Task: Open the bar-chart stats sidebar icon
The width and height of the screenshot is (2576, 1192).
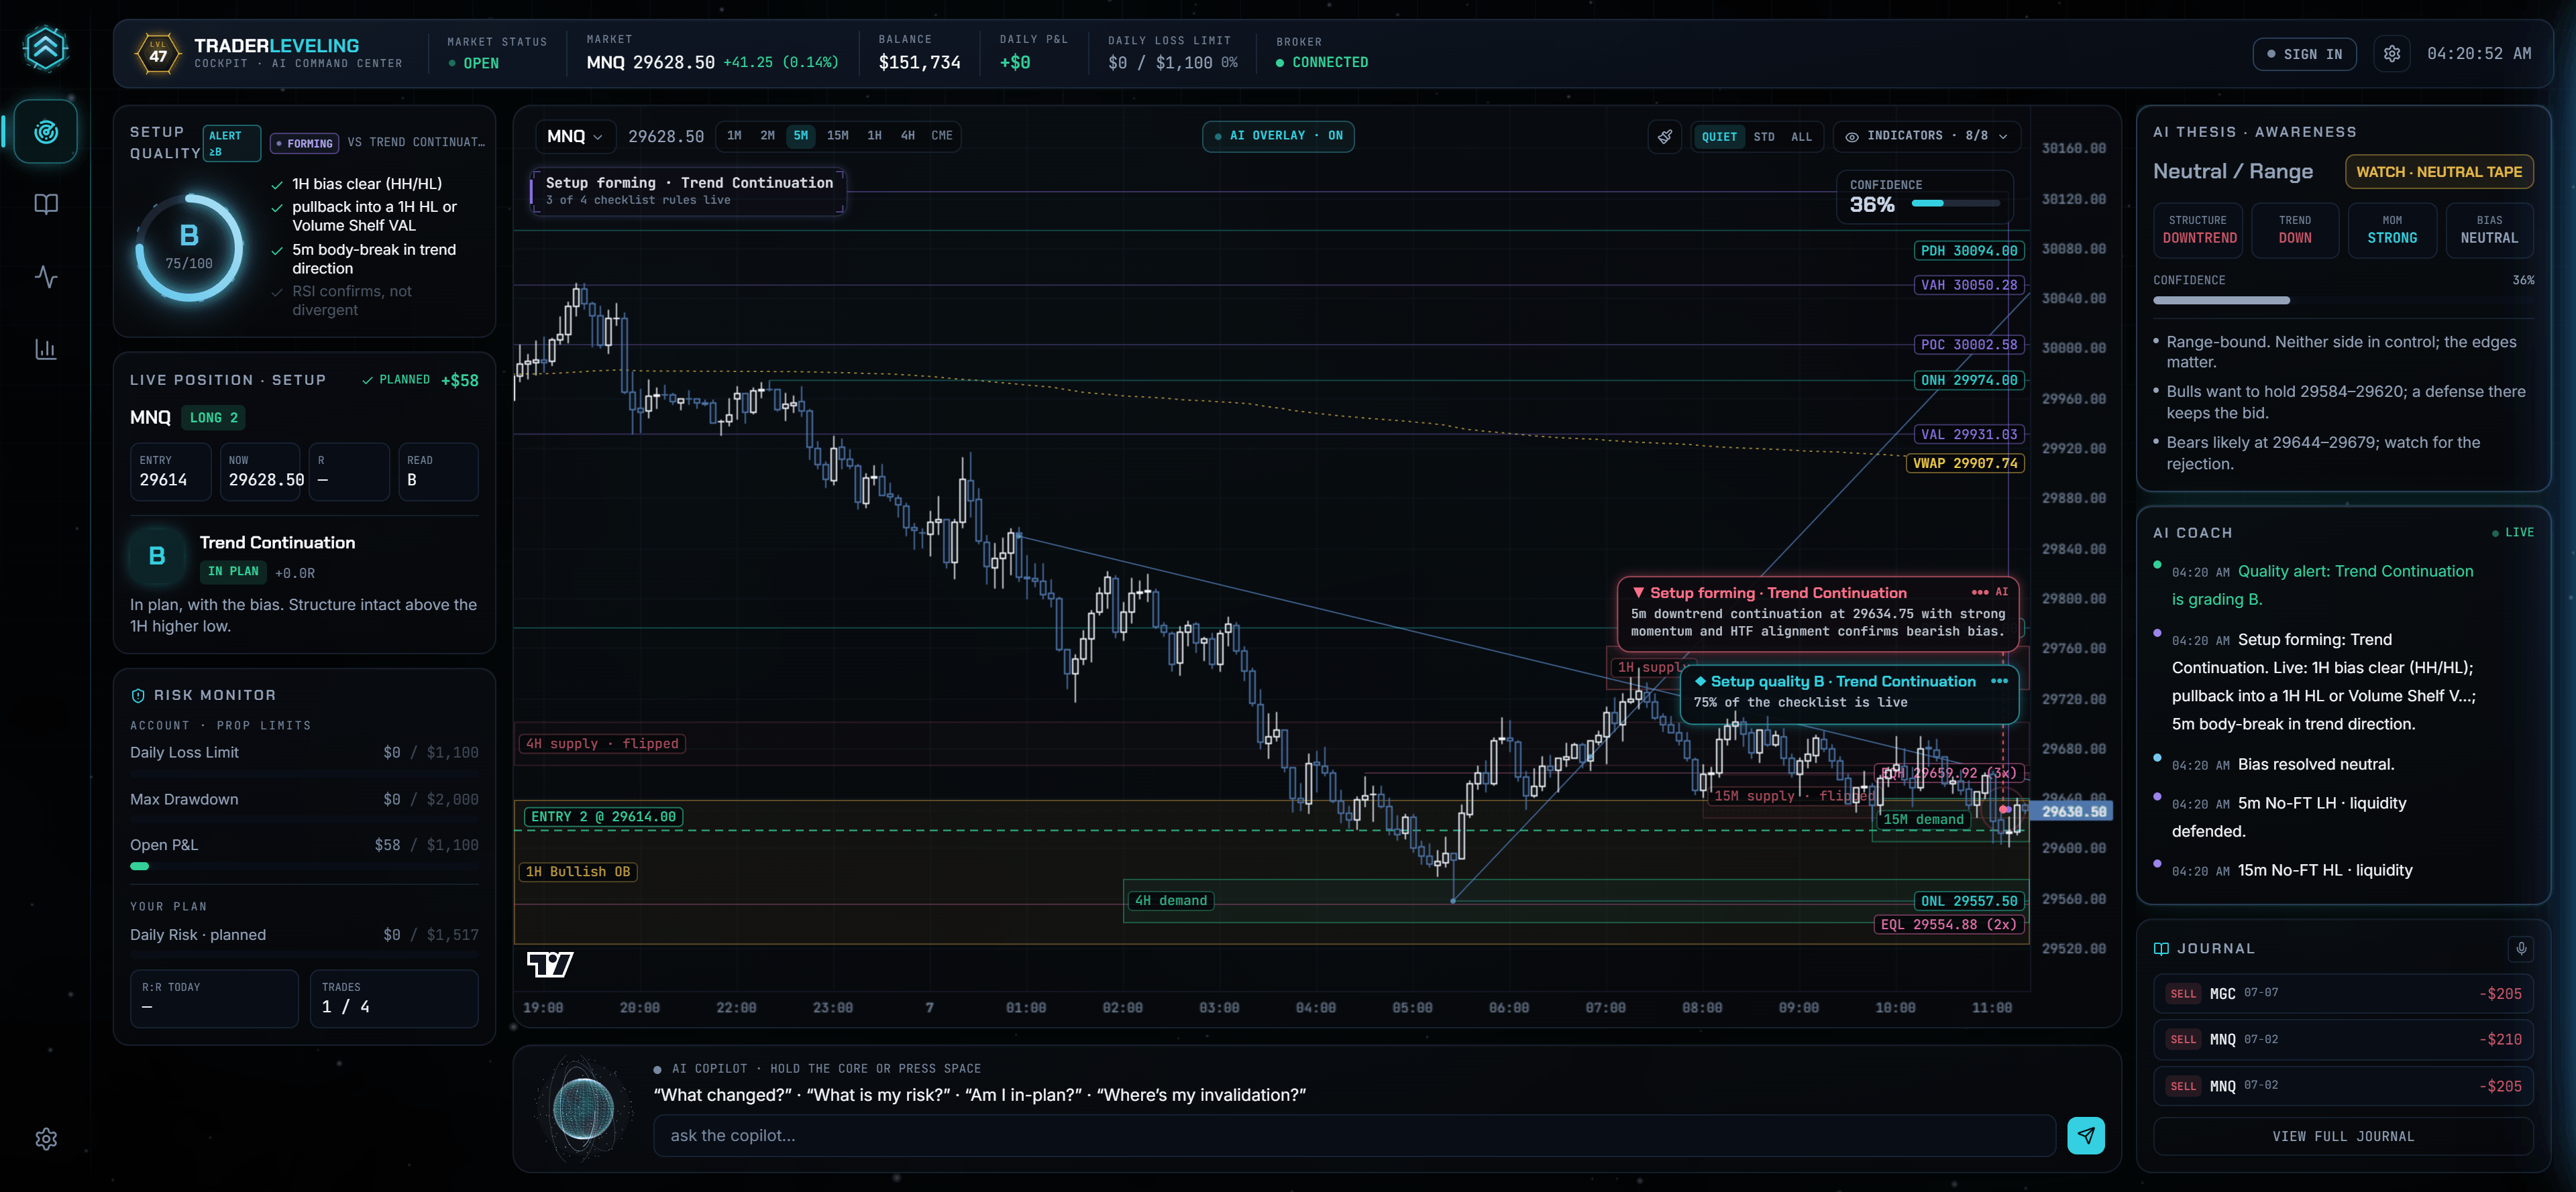Action: coord(46,349)
